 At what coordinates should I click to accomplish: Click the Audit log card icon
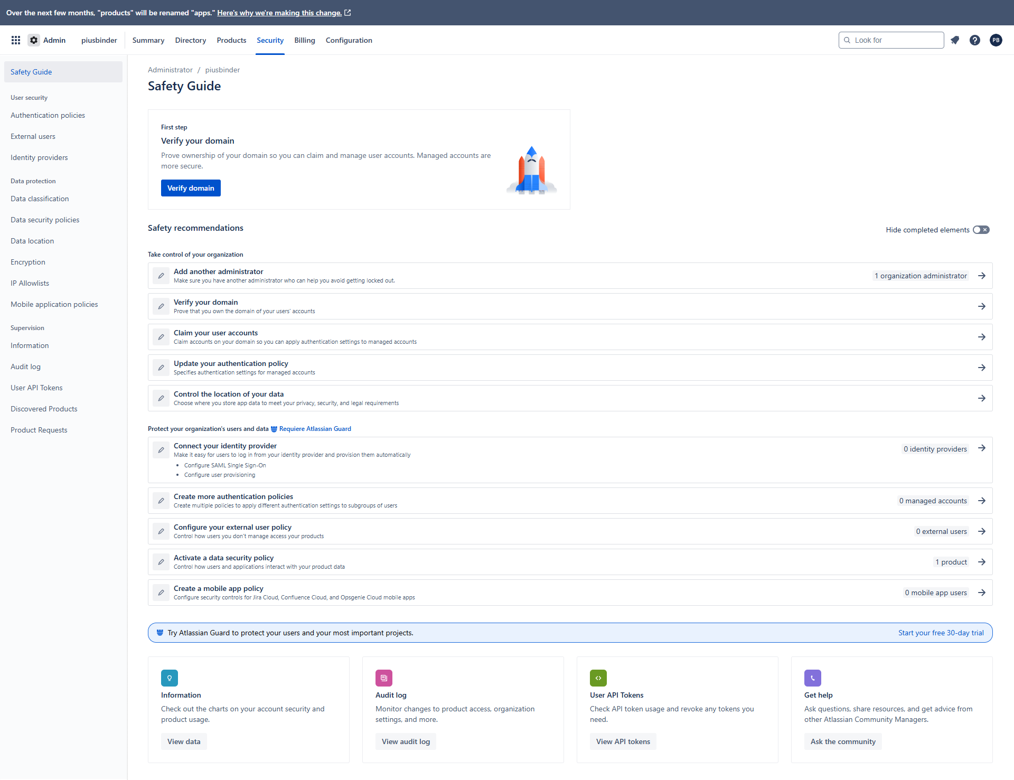point(384,678)
